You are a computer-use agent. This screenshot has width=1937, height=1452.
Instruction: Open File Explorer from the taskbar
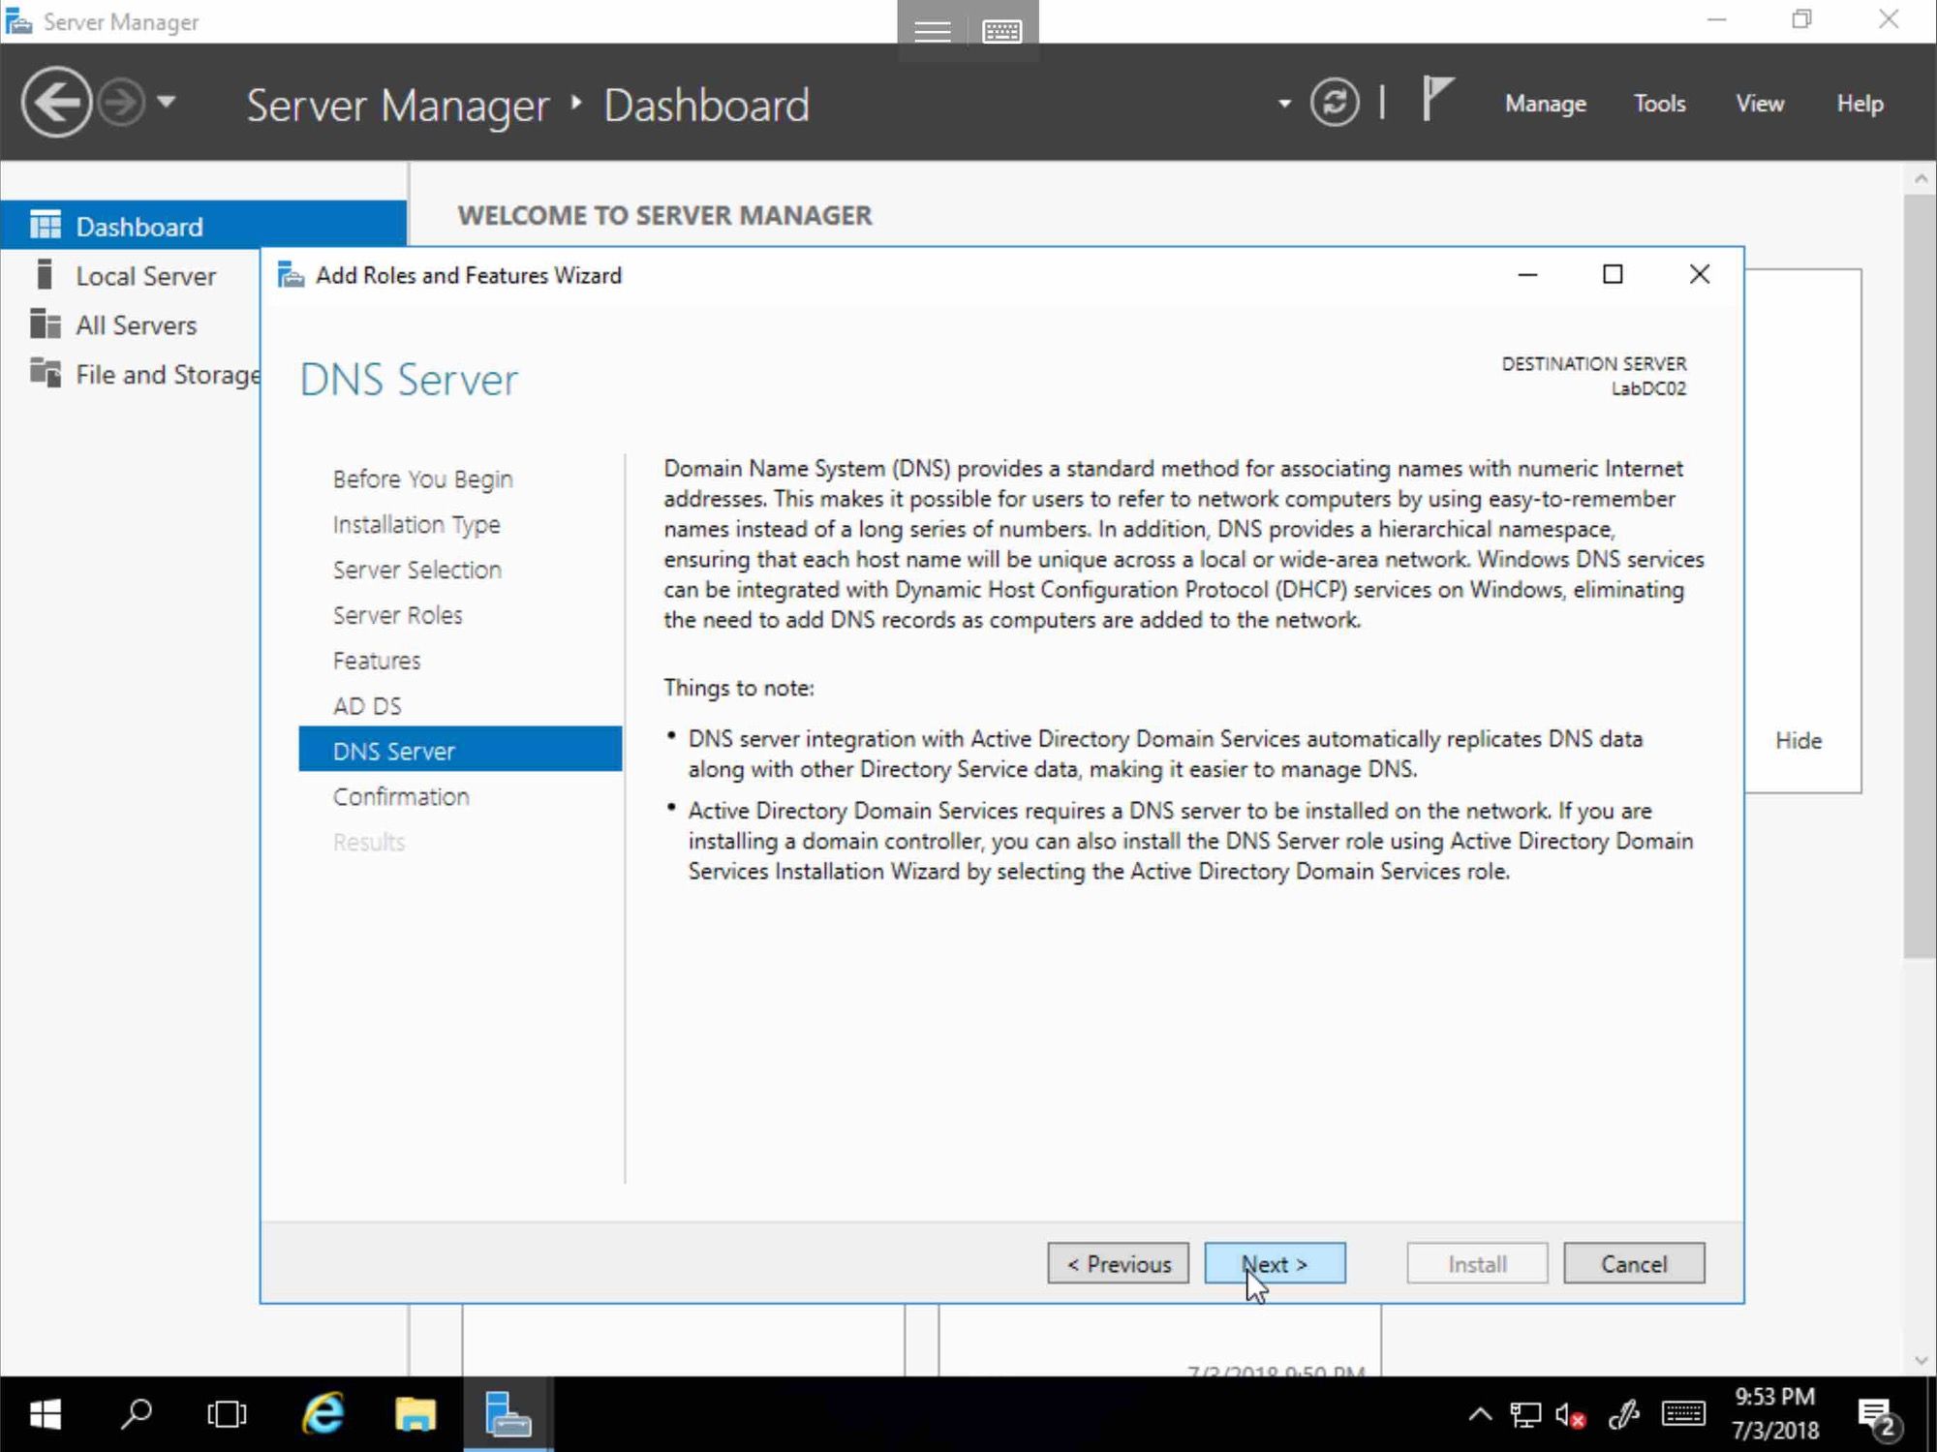point(415,1414)
